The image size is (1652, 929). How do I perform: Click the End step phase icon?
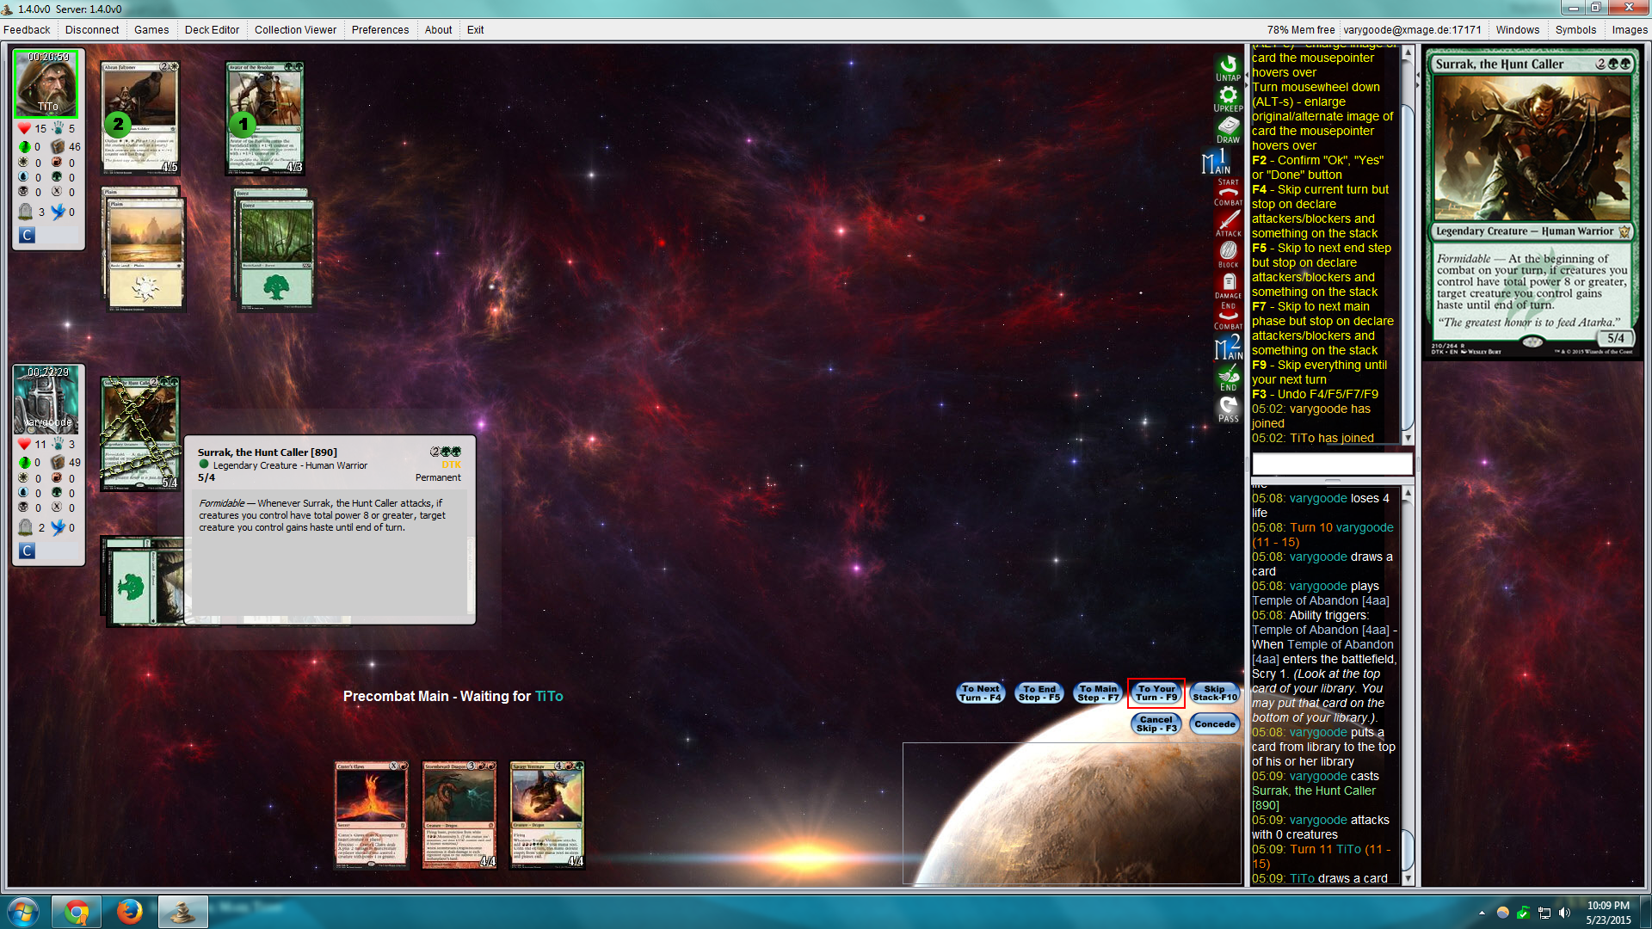1228,378
